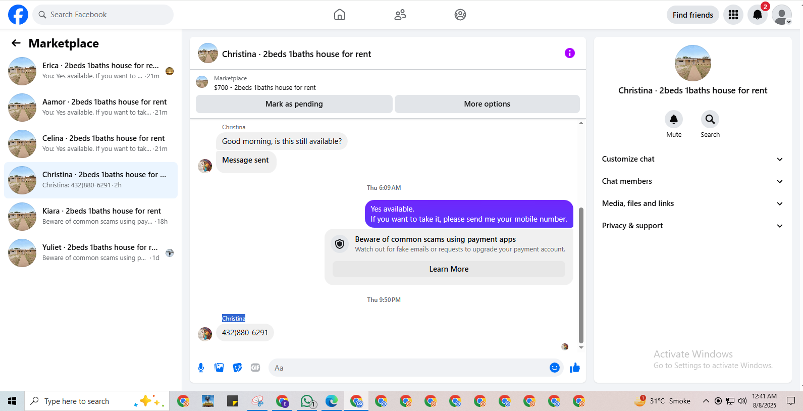This screenshot has height=411, width=803.
Task: Search in conversation magnifier icon
Action: click(710, 119)
